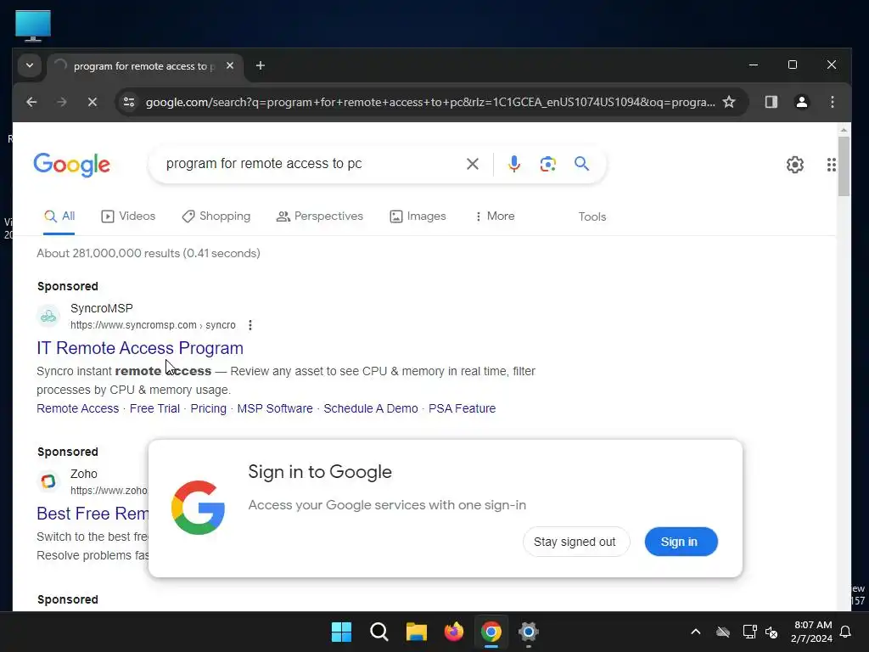869x652 pixels.
Task: Open File Explorer from taskbar
Action: [416, 632]
